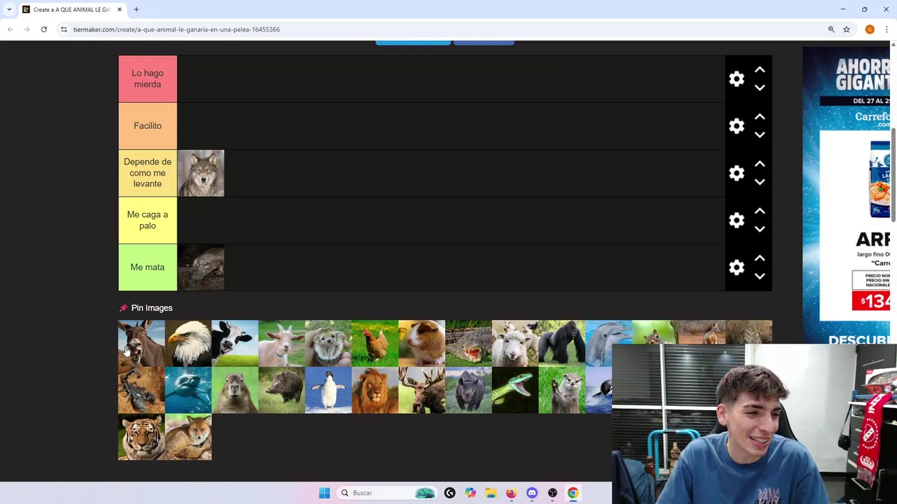Image resolution: width=897 pixels, height=504 pixels.
Task: Select the 'Me mata' green tier label
Action: [147, 267]
